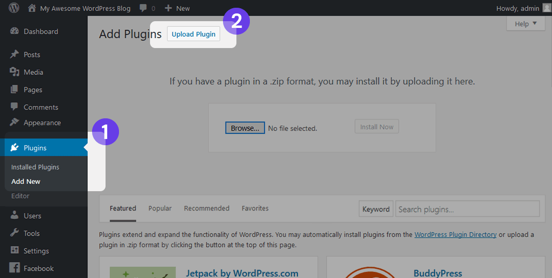Switch to the Featured tab
Viewport: 552px width, 278px height.
pyautogui.click(x=123, y=208)
